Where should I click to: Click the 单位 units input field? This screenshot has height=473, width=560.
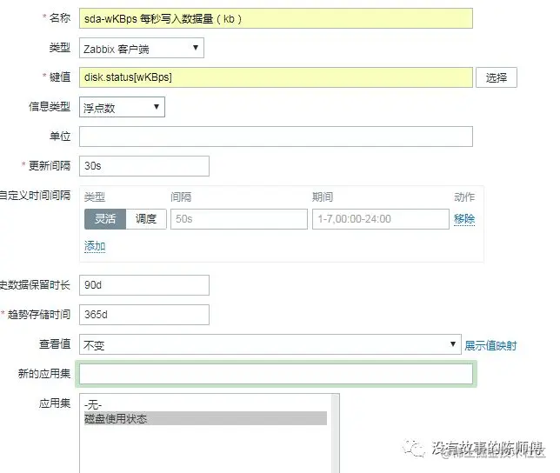point(276,137)
